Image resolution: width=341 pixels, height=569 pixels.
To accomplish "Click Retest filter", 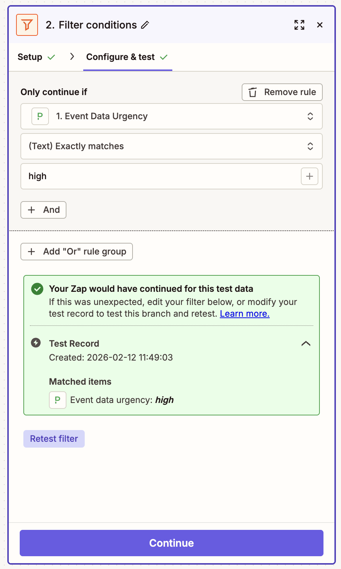I will [54, 438].
